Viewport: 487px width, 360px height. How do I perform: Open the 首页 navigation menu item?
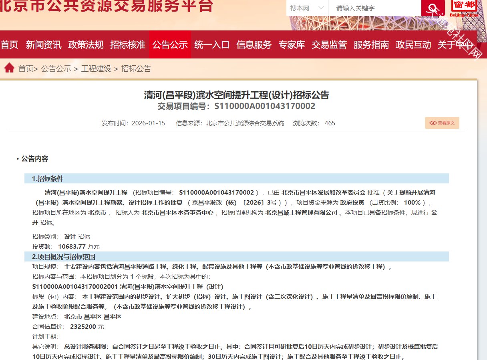point(9,44)
